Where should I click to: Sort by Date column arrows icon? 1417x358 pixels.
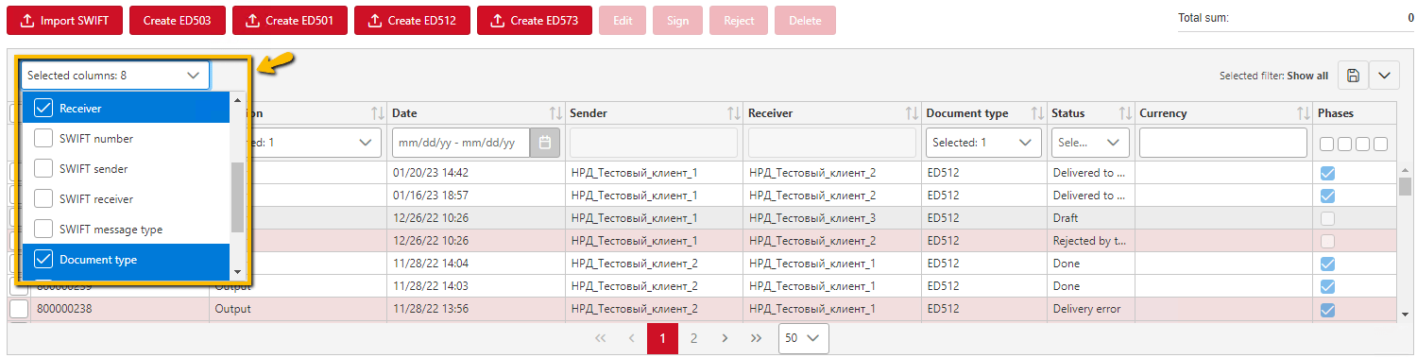pos(556,113)
